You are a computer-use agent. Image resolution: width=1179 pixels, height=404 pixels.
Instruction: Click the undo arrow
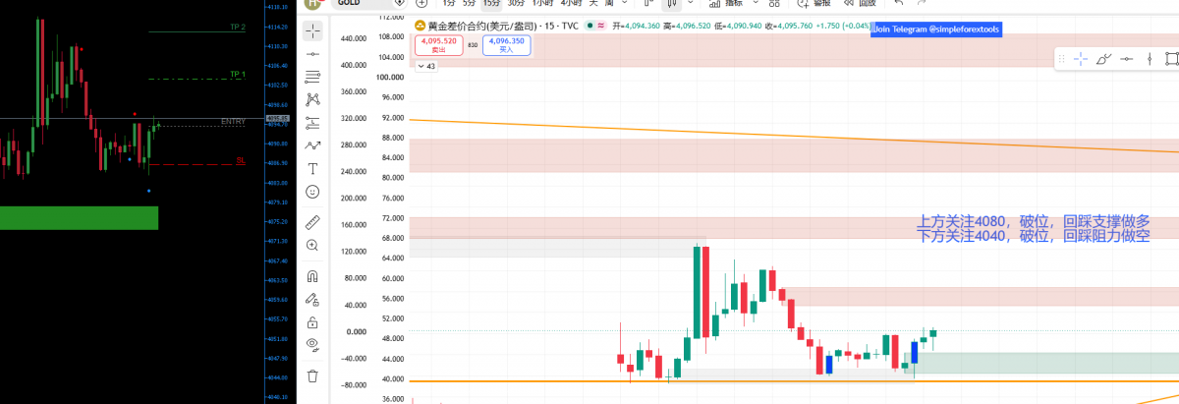point(898,4)
